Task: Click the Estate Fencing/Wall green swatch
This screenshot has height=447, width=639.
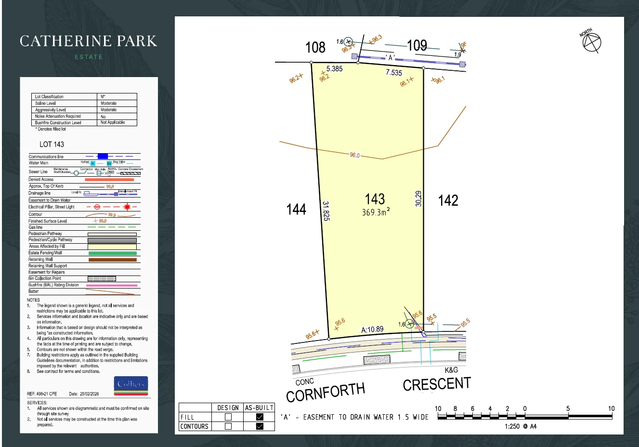Action: click(112, 253)
